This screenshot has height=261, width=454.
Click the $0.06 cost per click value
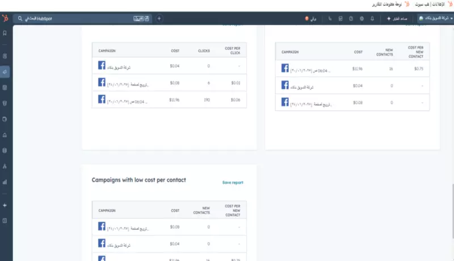click(236, 100)
